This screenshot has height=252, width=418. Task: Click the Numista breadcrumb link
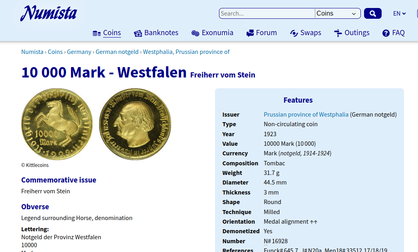(32, 52)
